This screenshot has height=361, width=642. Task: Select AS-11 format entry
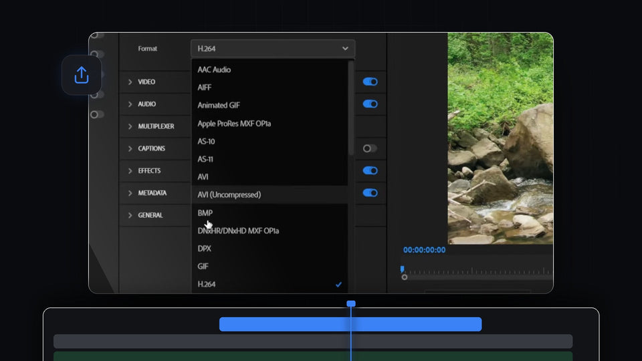click(x=270, y=159)
